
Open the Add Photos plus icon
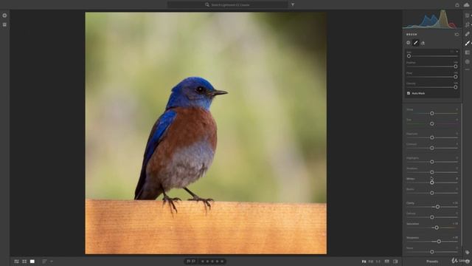pyautogui.click(x=4, y=16)
